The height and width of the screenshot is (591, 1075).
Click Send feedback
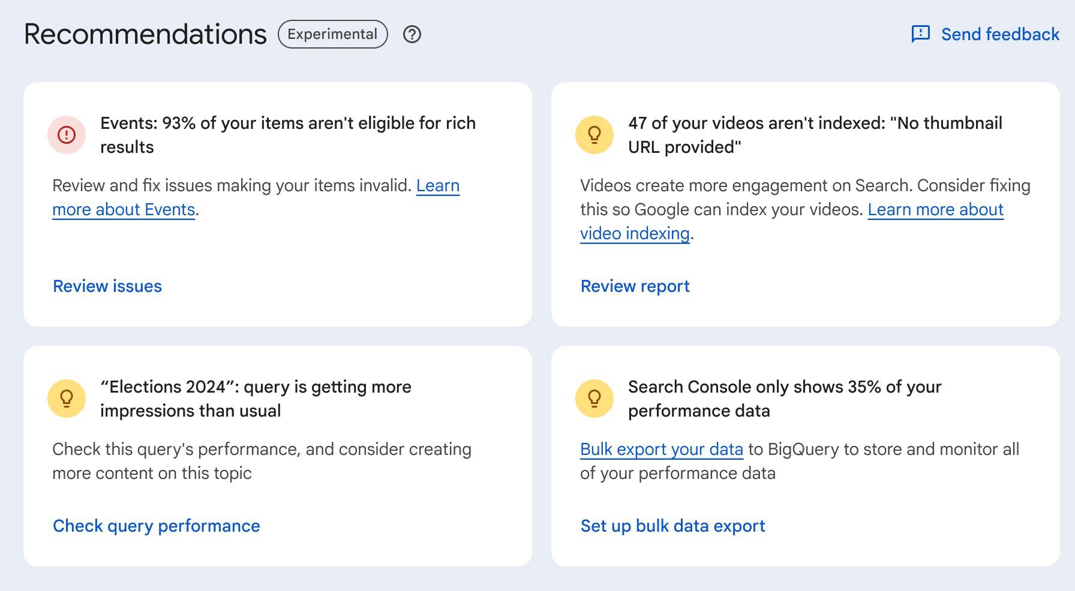pos(1001,34)
